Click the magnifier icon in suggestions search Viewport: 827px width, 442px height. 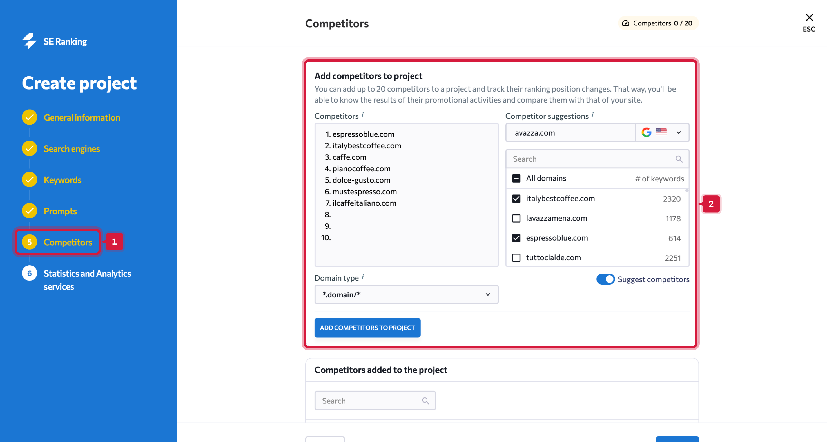click(x=679, y=159)
